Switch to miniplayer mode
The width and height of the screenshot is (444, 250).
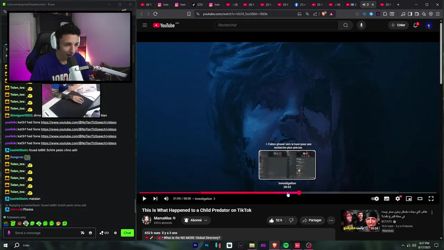click(409, 199)
